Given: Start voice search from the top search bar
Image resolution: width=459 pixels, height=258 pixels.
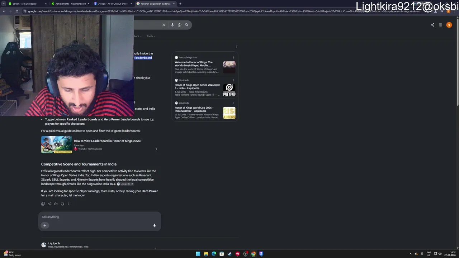Looking at the screenshot, I should (x=172, y=25).
